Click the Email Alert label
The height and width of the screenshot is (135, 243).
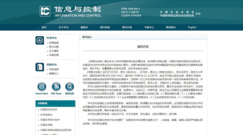42,94
